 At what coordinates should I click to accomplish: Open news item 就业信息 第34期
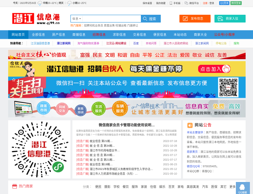[102, 146]
